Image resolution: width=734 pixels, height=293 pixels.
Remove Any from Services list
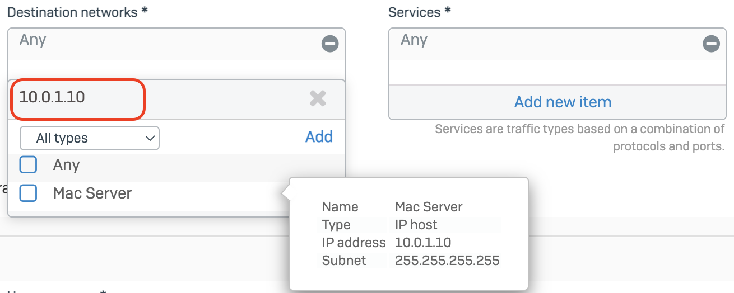pos(711,44)
